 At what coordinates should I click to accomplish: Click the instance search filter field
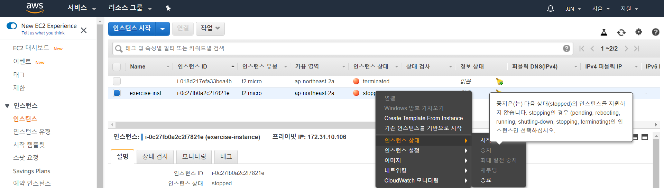pyautogui.click(x=339, y=49)
